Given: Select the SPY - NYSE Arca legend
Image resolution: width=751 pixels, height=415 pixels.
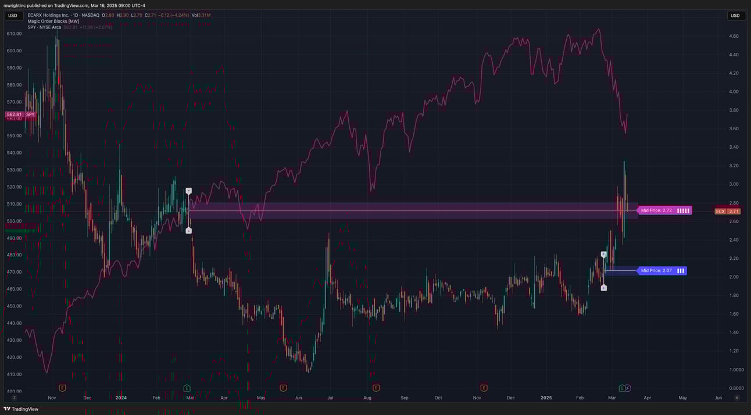Looking at the screenshot, I should pyautogui.click(x=44, y=27).
